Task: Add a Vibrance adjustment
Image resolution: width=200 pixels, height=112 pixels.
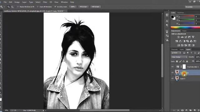Action: coord(193,37)
